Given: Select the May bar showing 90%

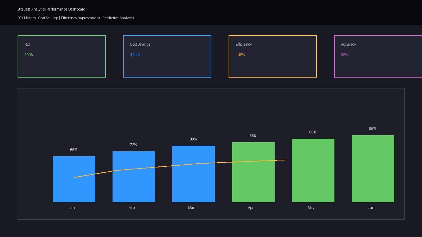Looking at the screenshot, I should coord(313,170).
